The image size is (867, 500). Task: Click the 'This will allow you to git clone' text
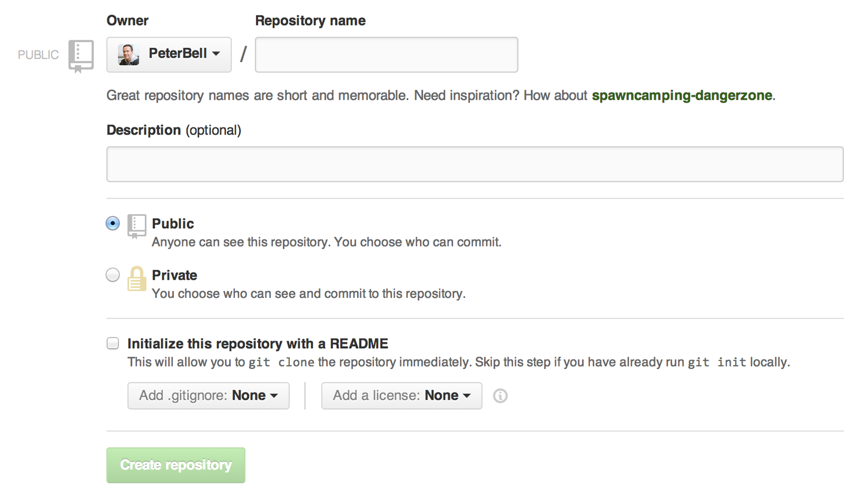(x=459, y=362)
